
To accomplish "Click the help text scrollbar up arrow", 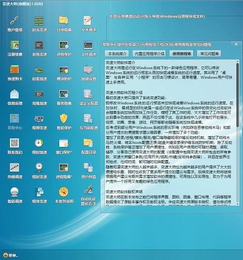I will click(x=237, y=62).
